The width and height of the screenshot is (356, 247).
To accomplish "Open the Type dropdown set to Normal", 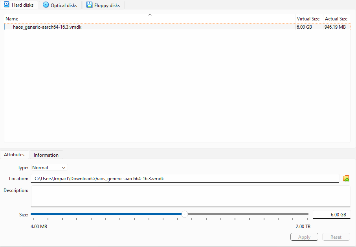I will [50, 168].
